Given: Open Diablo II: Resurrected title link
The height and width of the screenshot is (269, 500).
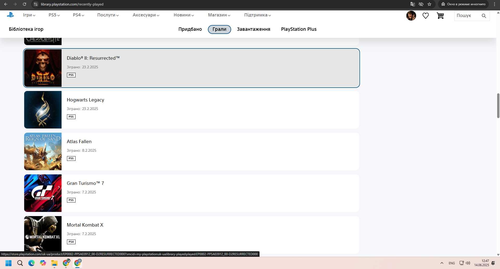Looking at the screenshot, I should pyautogui.click(x=93, y=58).
